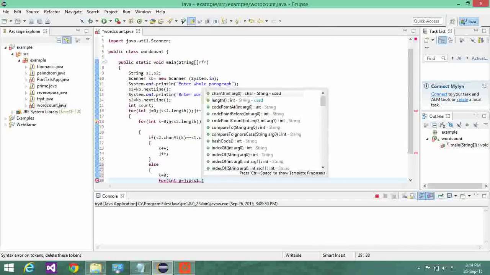Click the Windows Start button
The image size is (490, 275).
coord(9,268)
